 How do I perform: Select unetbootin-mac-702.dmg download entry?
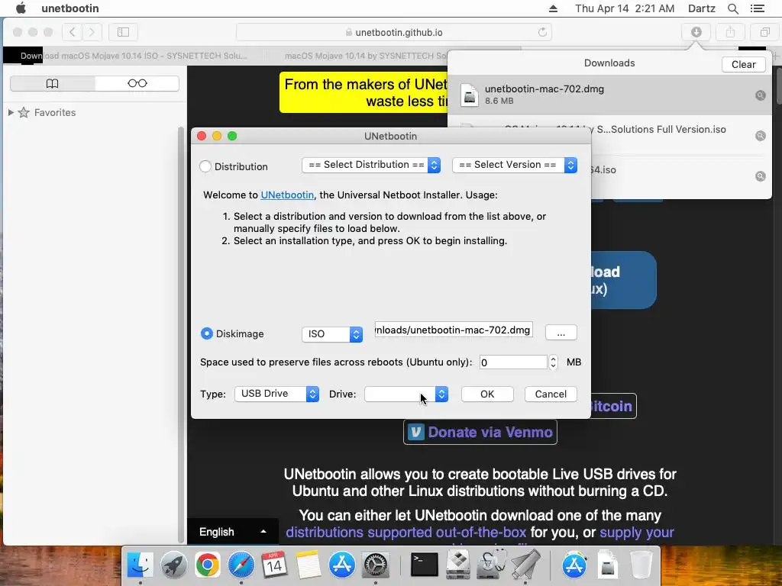(x=609, y=95)
